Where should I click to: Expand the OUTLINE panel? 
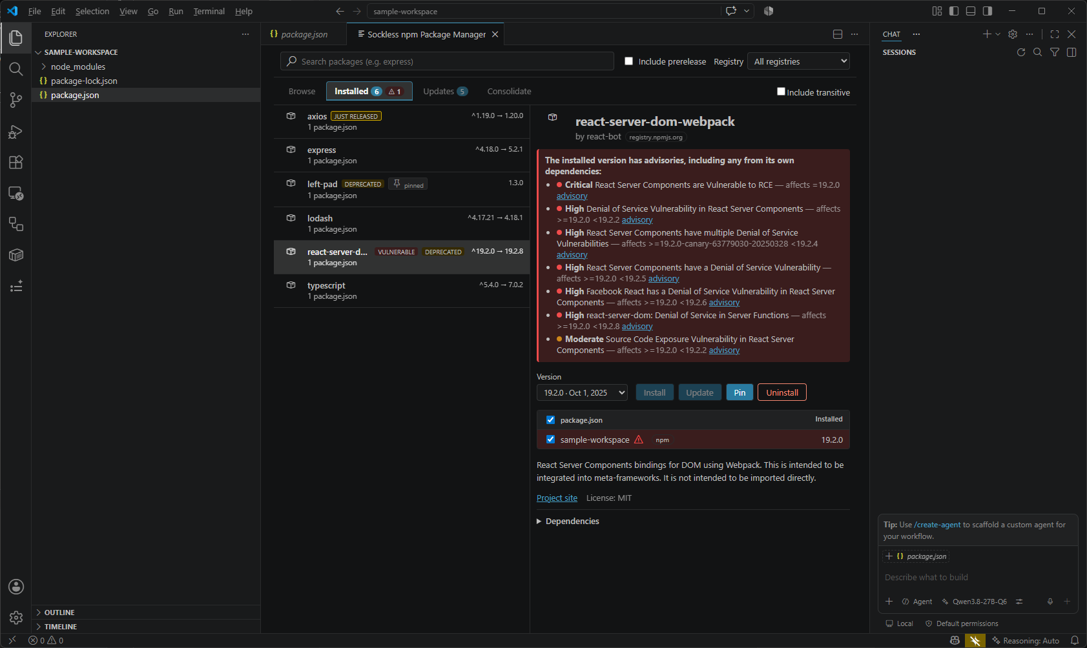click(x=59, y=613)
